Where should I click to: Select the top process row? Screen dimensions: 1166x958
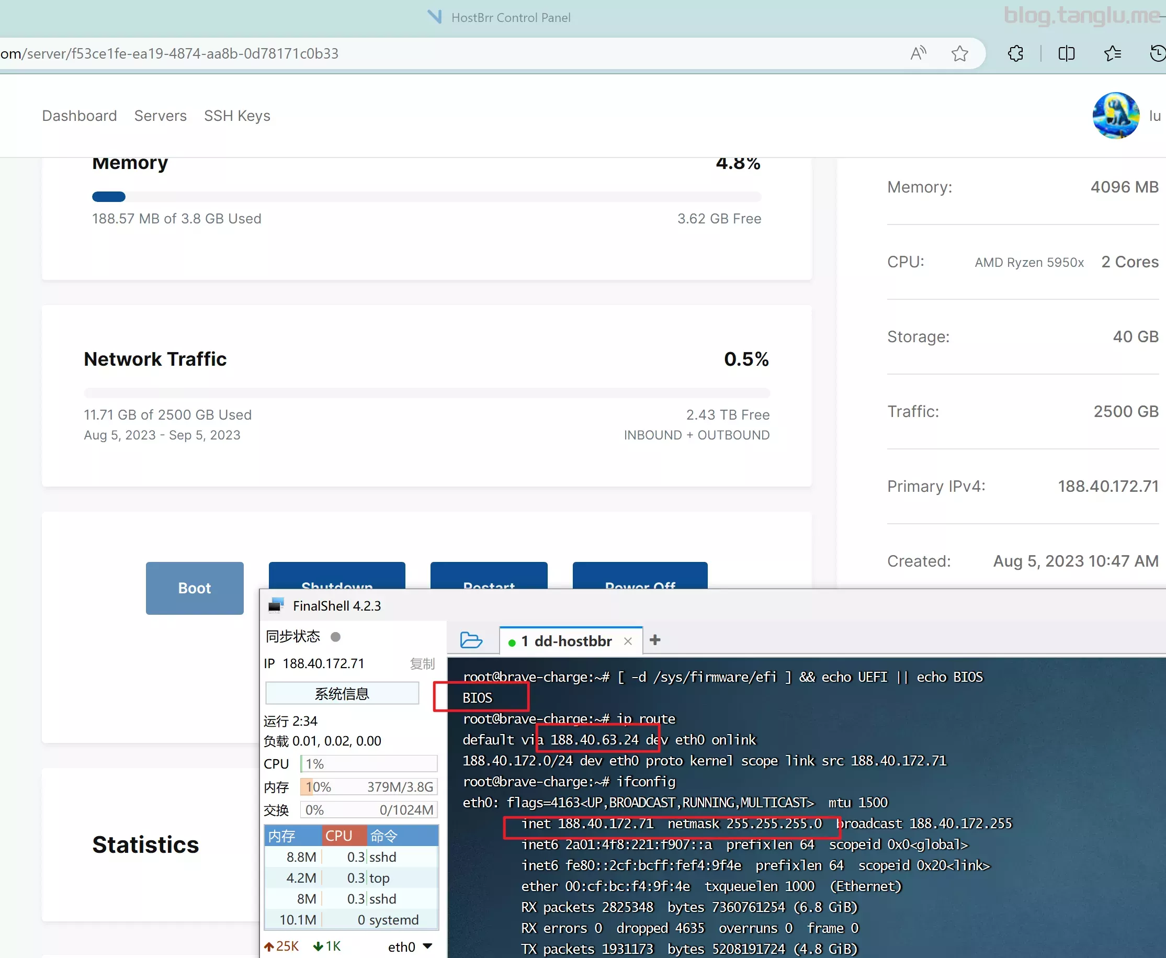point(352,878)
